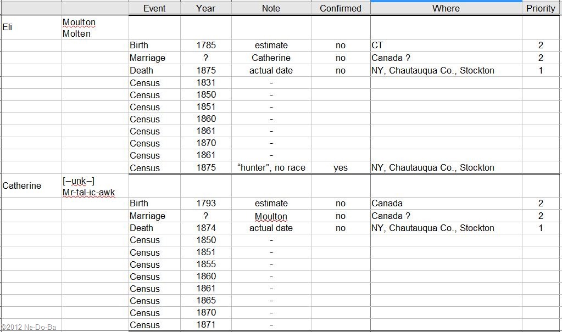This screenshot has height=332, width=562.
Task: Click the Census 1871 year cell
Action: [x=206, y=325]
